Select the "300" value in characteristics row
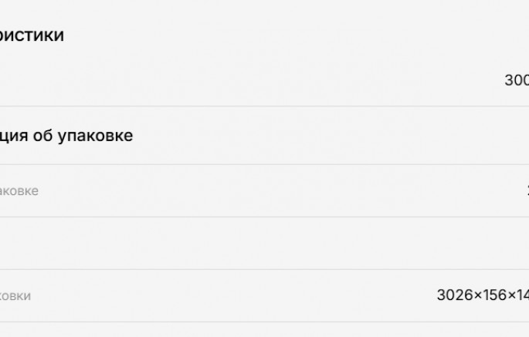This screenshot has width=529, height=337. pos(517,80)
